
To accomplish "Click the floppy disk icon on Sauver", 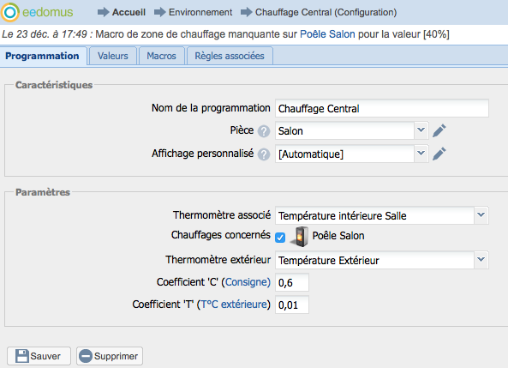I will (22, 356).
